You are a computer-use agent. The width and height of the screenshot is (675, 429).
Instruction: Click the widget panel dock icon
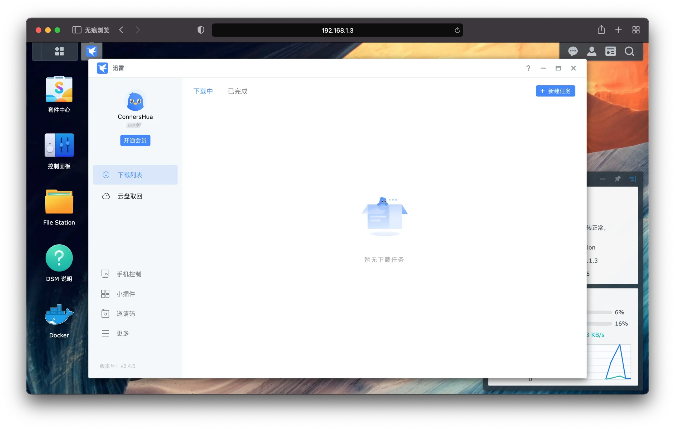(x=633, y=179)
